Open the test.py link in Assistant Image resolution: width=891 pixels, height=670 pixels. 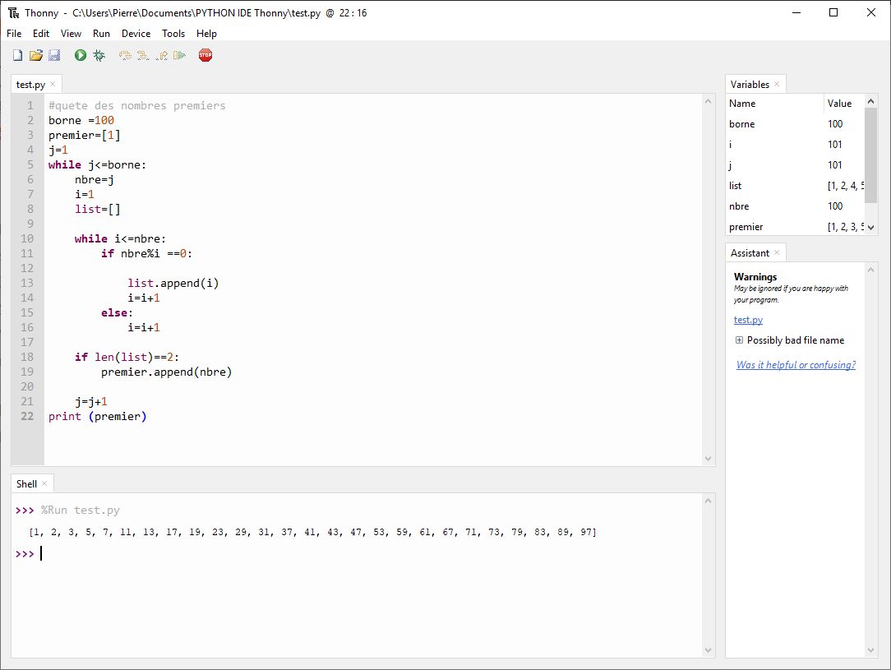pos(748,320)
